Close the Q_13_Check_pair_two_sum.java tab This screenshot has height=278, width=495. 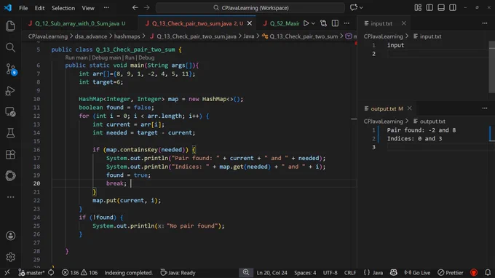[x=250, y=23]
